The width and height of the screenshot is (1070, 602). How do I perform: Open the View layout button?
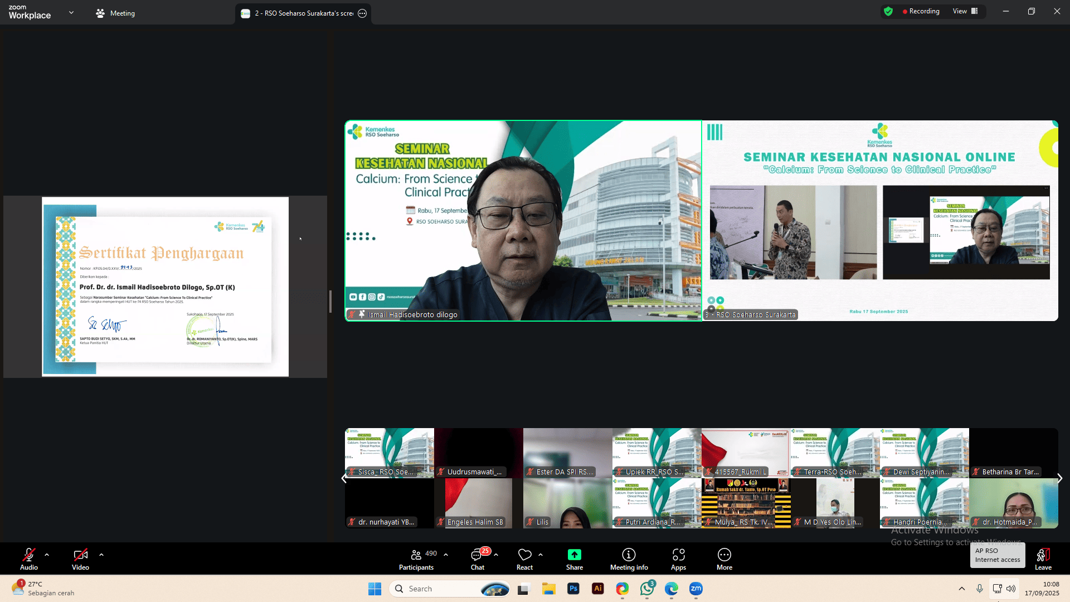965,11
